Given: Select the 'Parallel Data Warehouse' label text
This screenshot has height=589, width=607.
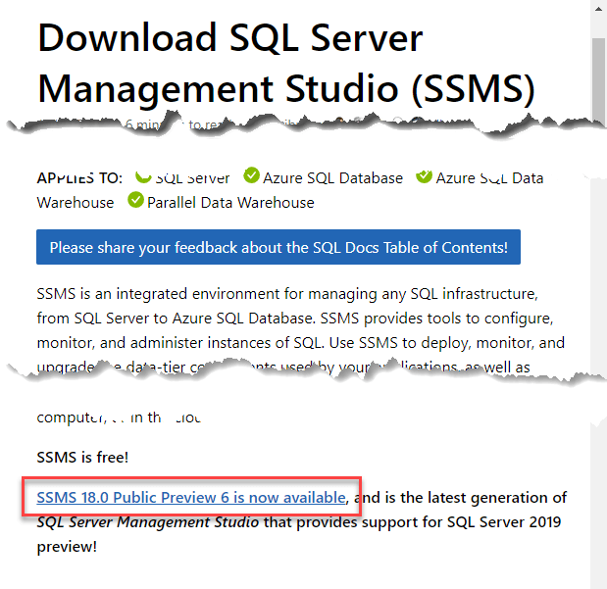Looking at the screenshot, I should (x=230, y=203).
